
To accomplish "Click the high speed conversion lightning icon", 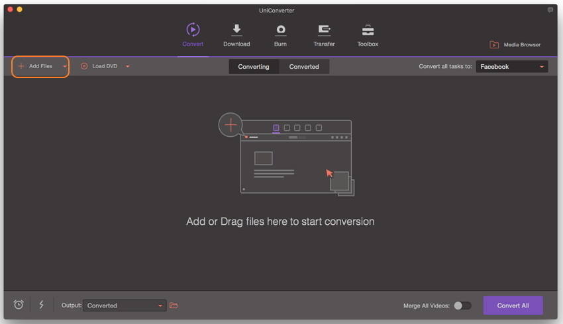I will (41, 305).
